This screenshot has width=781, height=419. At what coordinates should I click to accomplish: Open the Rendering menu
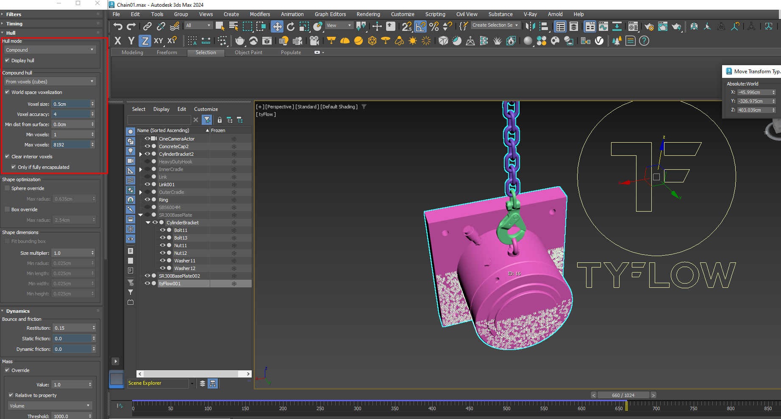(368, 14)
